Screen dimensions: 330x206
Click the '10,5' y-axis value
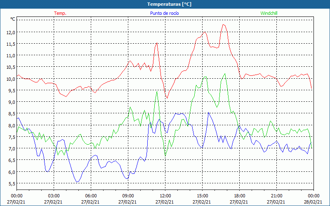coord(11,67)
